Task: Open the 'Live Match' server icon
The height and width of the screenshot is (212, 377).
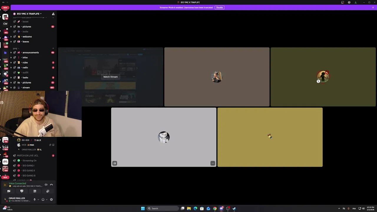Action: [x=5, y=162]
